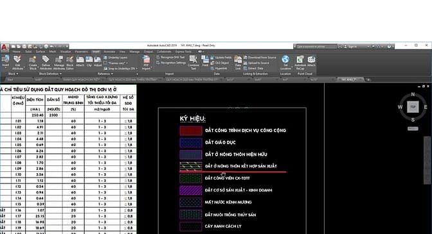Open the WCS dropdown below the ViewCube
The image size is (432, 234).
click(413, 128)
